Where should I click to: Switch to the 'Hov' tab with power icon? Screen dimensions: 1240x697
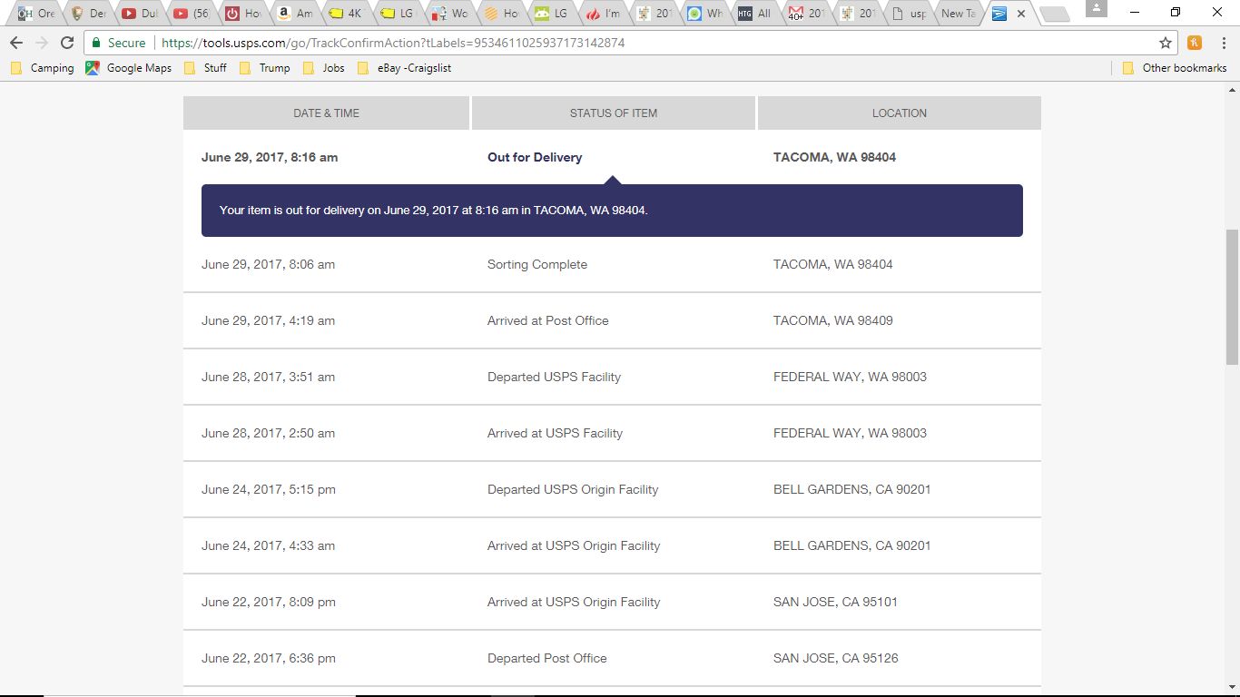(244, 14)
